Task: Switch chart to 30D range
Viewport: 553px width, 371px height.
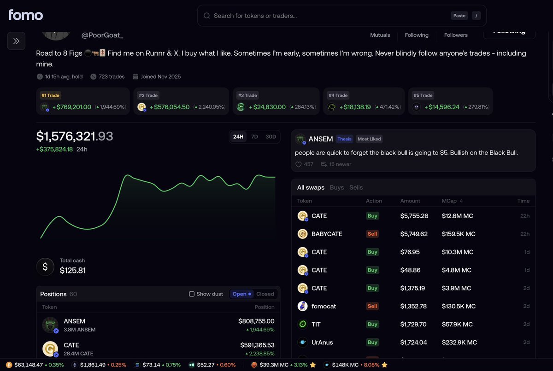Action: click(x=271, y=137)
